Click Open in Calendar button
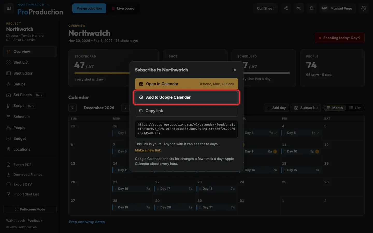373x233 pixels. (x=187, y=84)
